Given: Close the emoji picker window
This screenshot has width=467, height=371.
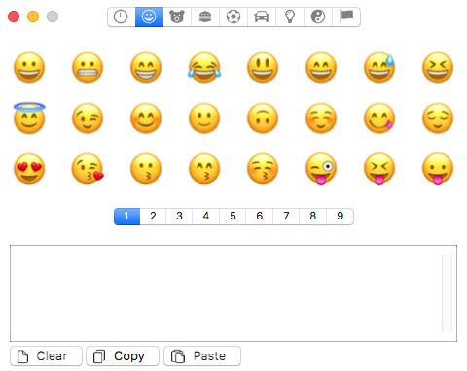Looking at the screenshot, I should tap(14, 17).
